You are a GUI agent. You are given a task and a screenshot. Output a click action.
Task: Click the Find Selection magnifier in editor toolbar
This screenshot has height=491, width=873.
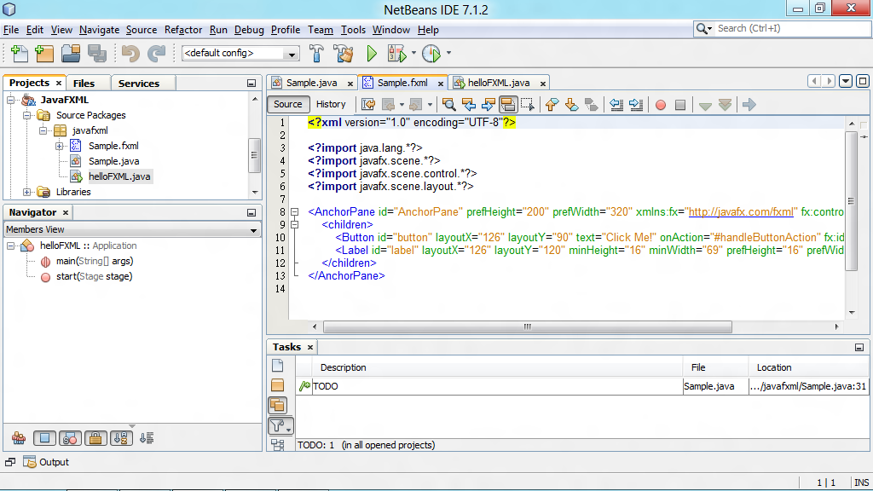click(449, 104)
